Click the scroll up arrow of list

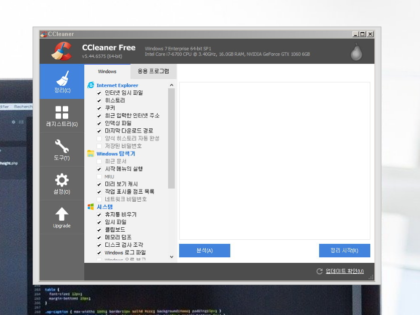(172, 85)
